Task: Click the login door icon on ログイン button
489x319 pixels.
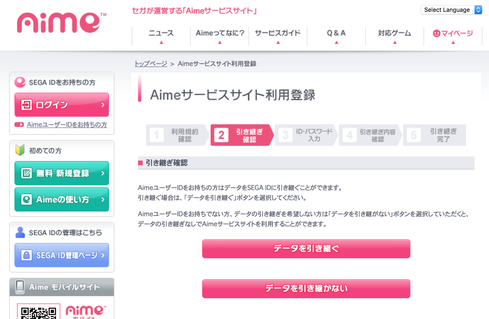Action: [27, 105]
